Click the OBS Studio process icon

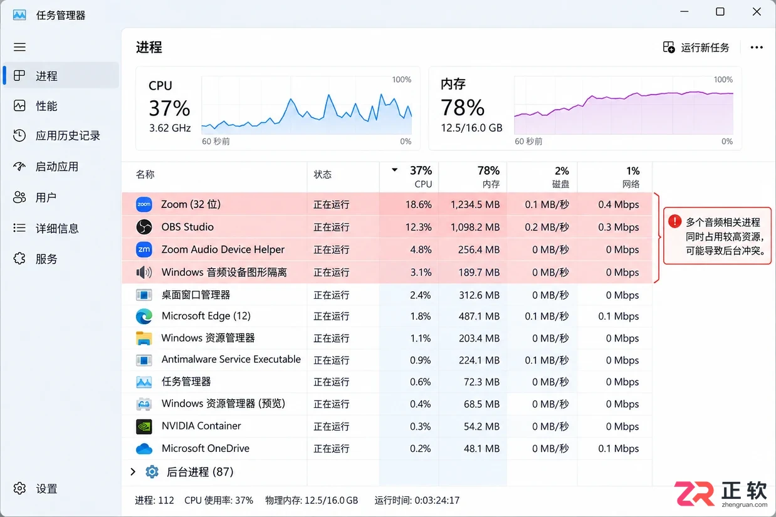click(144, 227)
